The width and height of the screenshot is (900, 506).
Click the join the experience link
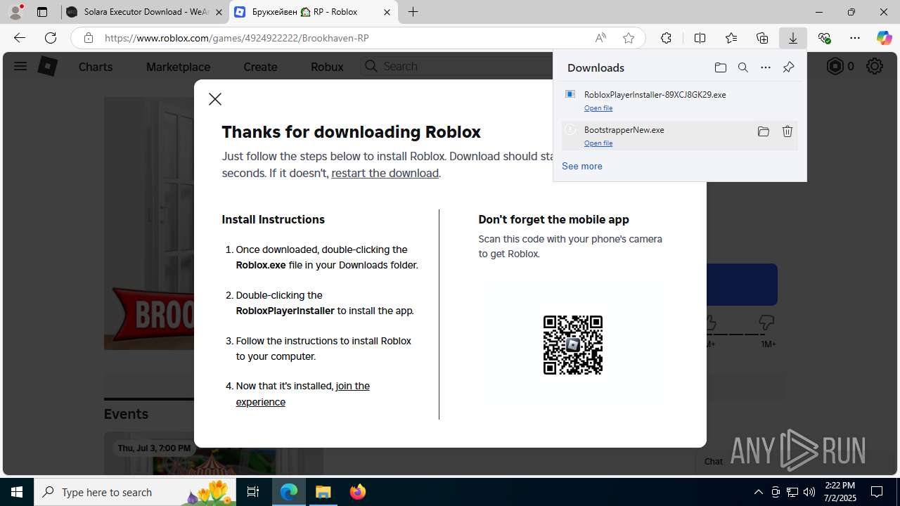302,394
